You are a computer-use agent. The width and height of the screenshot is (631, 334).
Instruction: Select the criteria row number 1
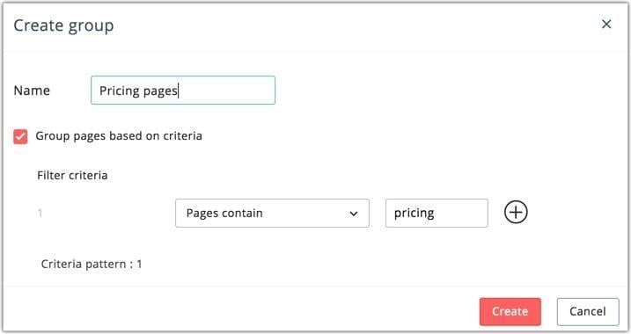tap(40, 213)
